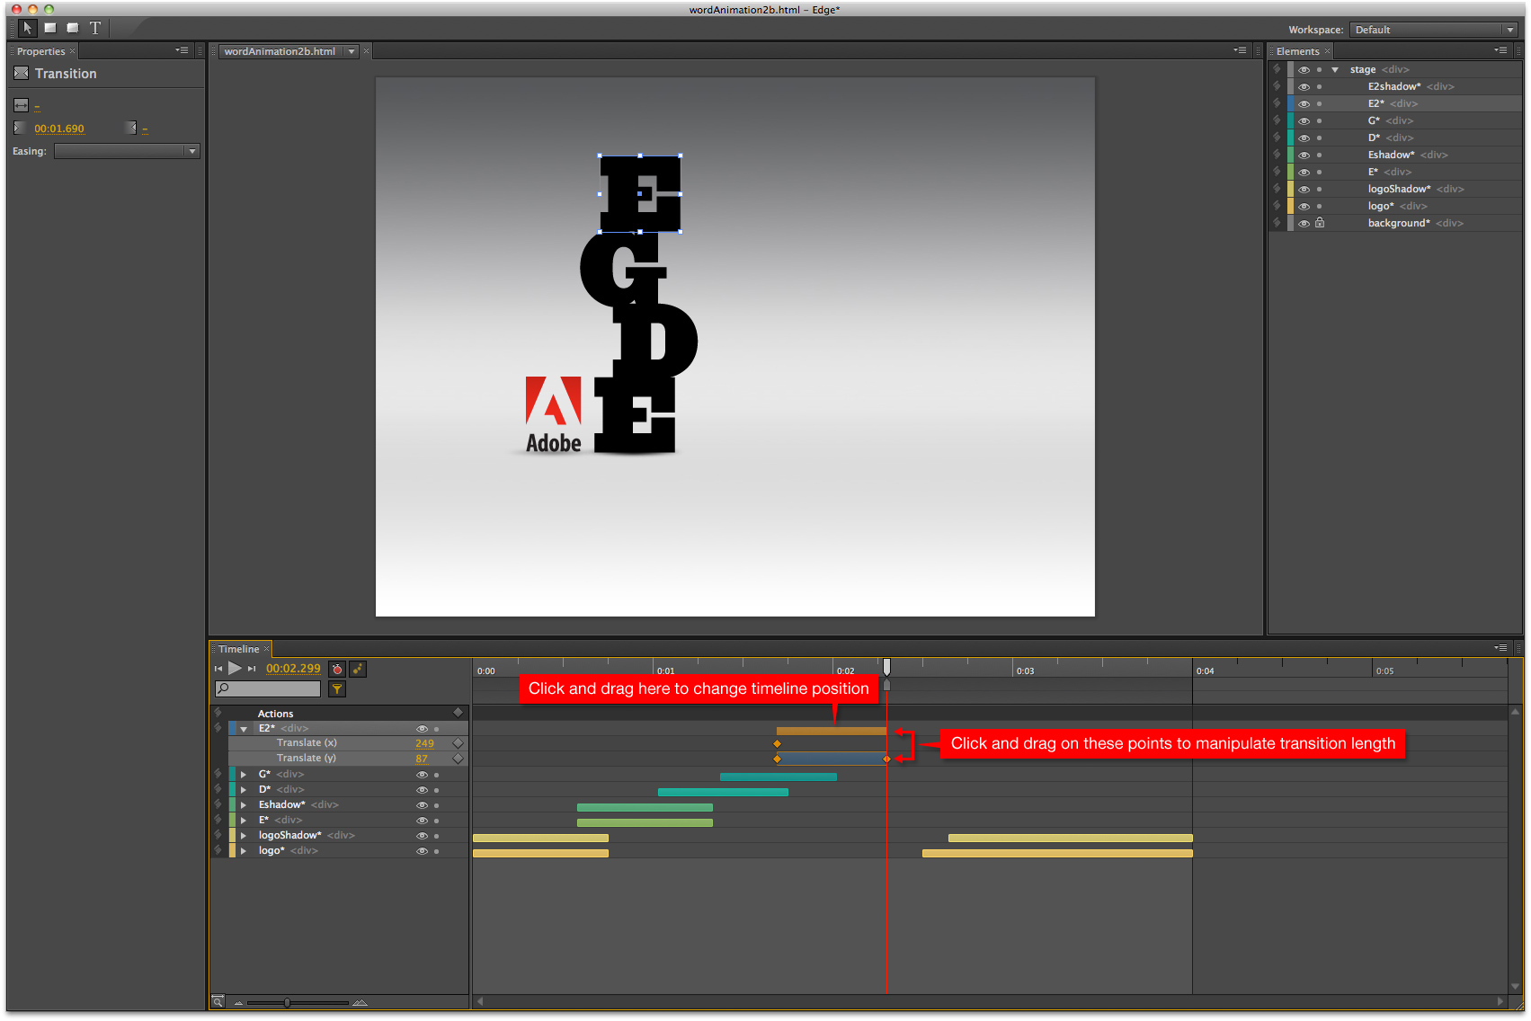This screenshot has width=1531, height=1021.
Task: Click the zoom out mountain icon
Action: (x=238, y=1002)
